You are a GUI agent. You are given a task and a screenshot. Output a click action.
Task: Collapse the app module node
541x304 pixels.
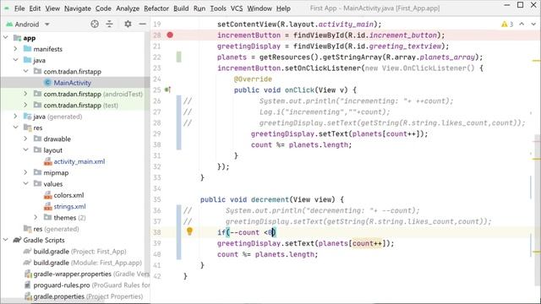point(6,37)
